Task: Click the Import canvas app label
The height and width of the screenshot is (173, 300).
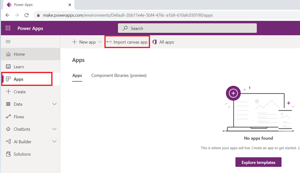Action: pyautogui.click(x=130, y=42)
